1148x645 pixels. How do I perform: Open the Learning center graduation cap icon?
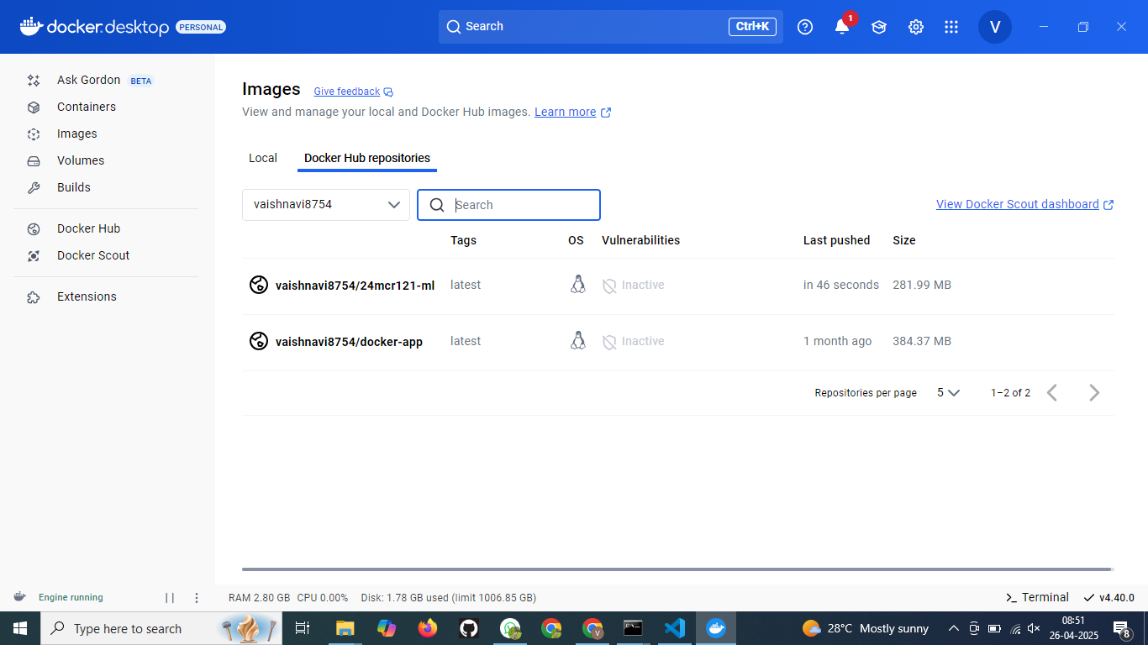tap(879, 27)
